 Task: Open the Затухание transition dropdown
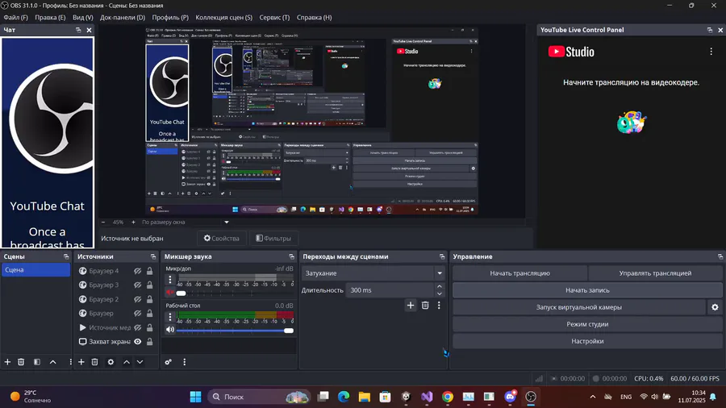(x=373, y=273)
